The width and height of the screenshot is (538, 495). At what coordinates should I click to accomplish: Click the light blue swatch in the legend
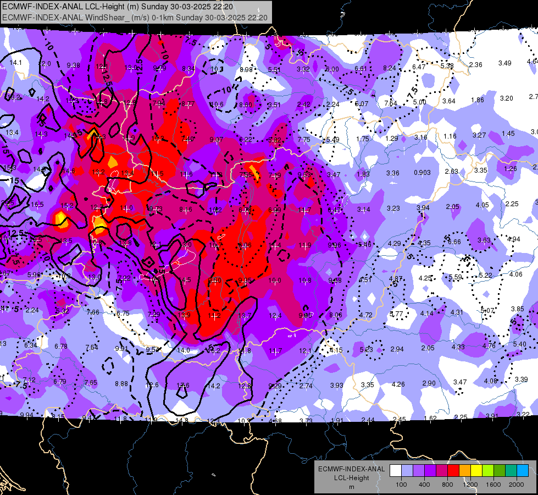click(x=407, y=471)
